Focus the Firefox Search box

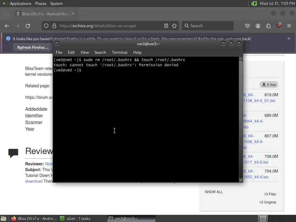[208, 26]
